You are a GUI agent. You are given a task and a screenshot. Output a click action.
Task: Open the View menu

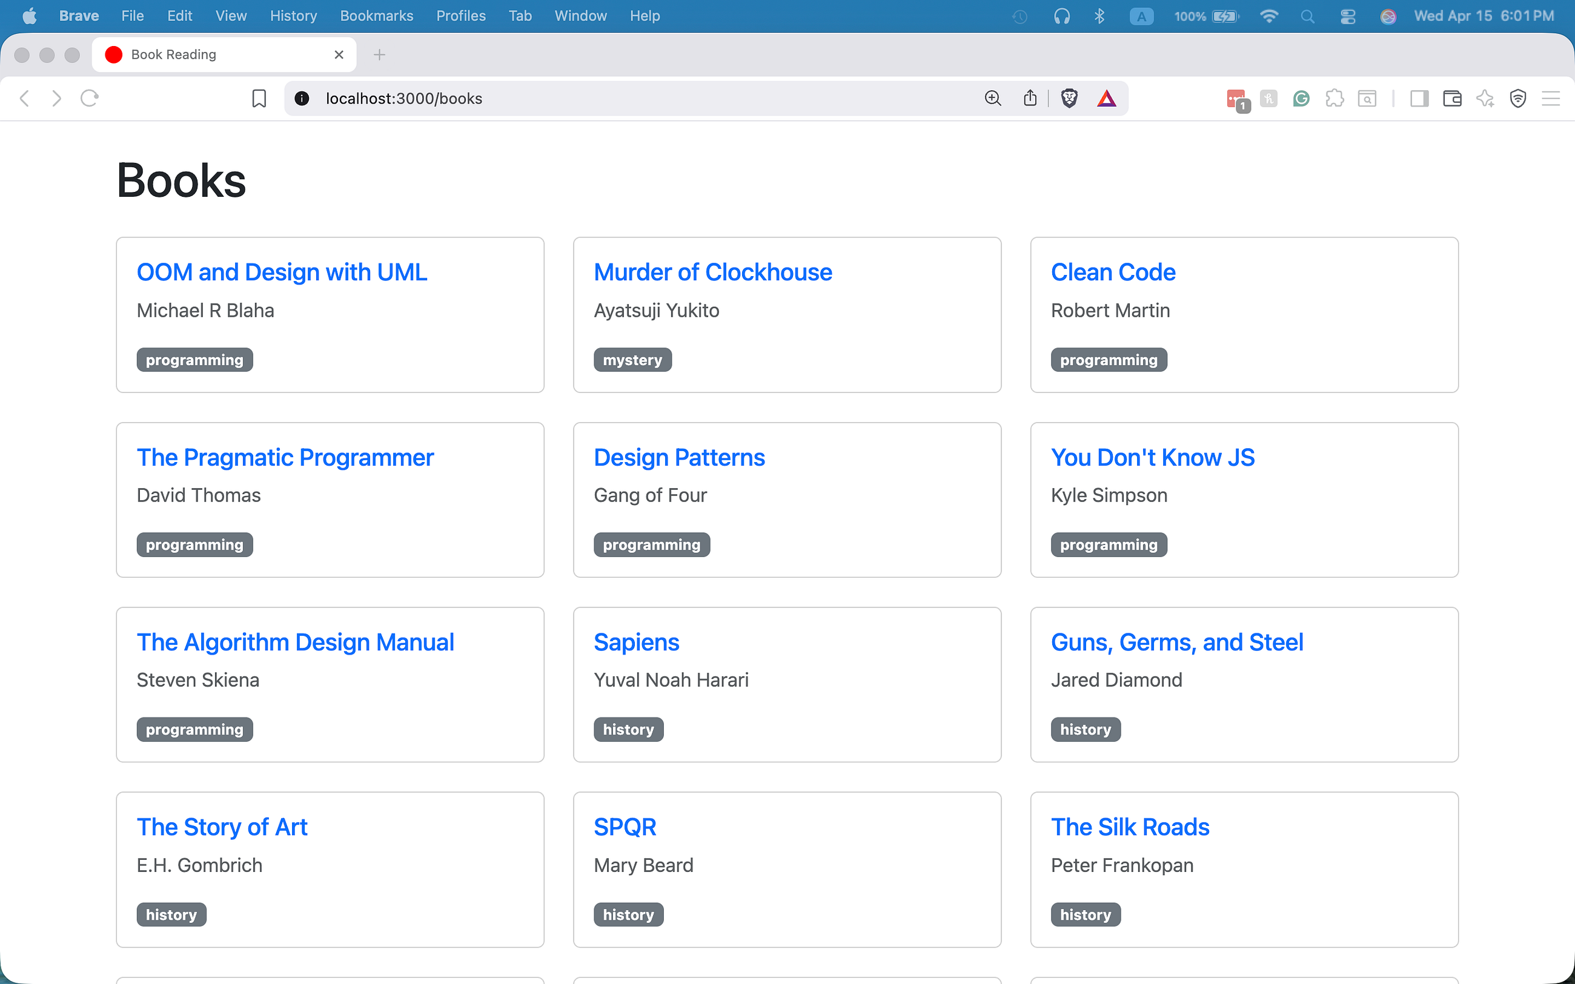(x=231, y=16)
